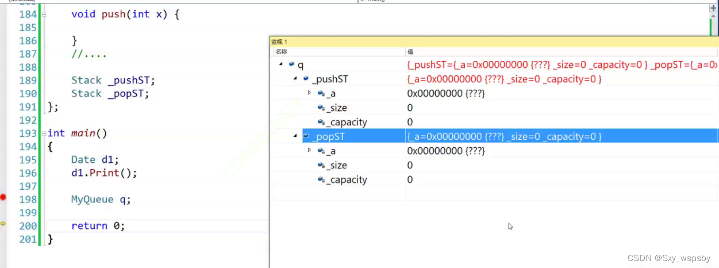Viewport: 719px width, 268px height.
Task: Collapse the push function fold marker at line 184
Action: coord(44,14)
